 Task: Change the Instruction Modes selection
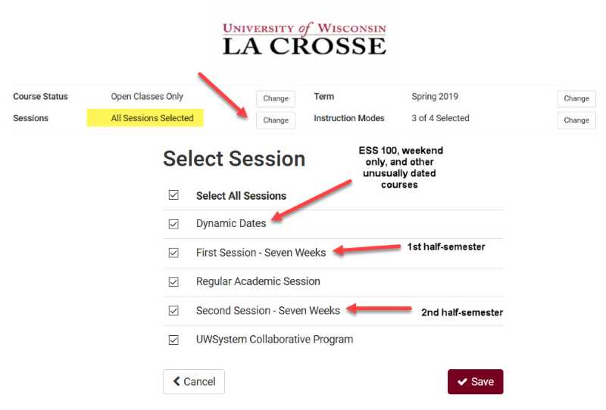(576, 120)
